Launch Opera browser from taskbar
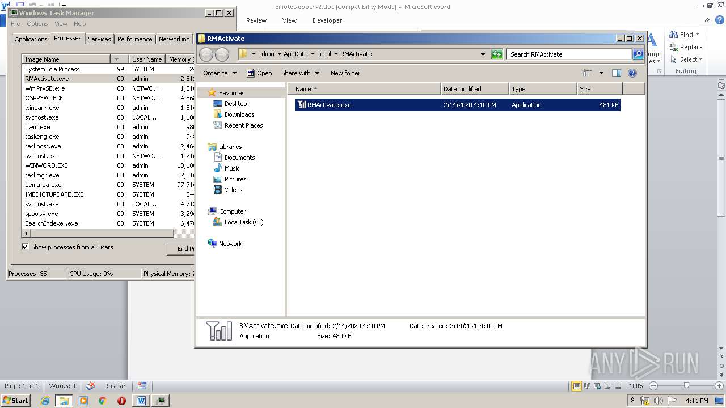The width and height of the screenshot is (726, 408). tap(121, 401)
